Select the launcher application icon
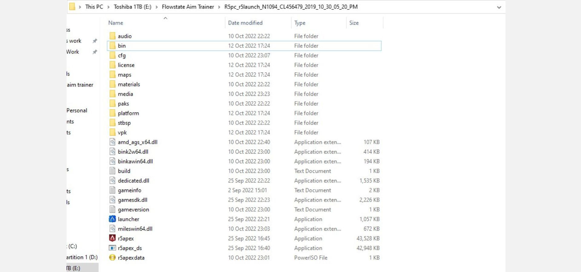This screenshot has height=272, width=581. pos(112,219)
